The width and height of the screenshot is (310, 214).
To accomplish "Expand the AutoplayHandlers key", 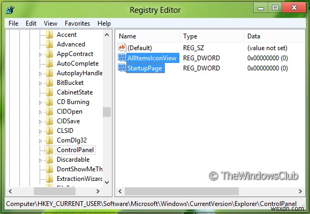I will point(40,74).
